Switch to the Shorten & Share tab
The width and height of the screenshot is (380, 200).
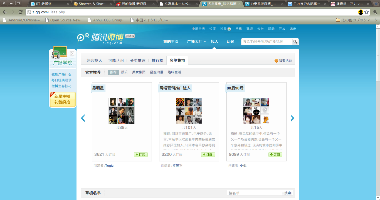pos(93,4)
